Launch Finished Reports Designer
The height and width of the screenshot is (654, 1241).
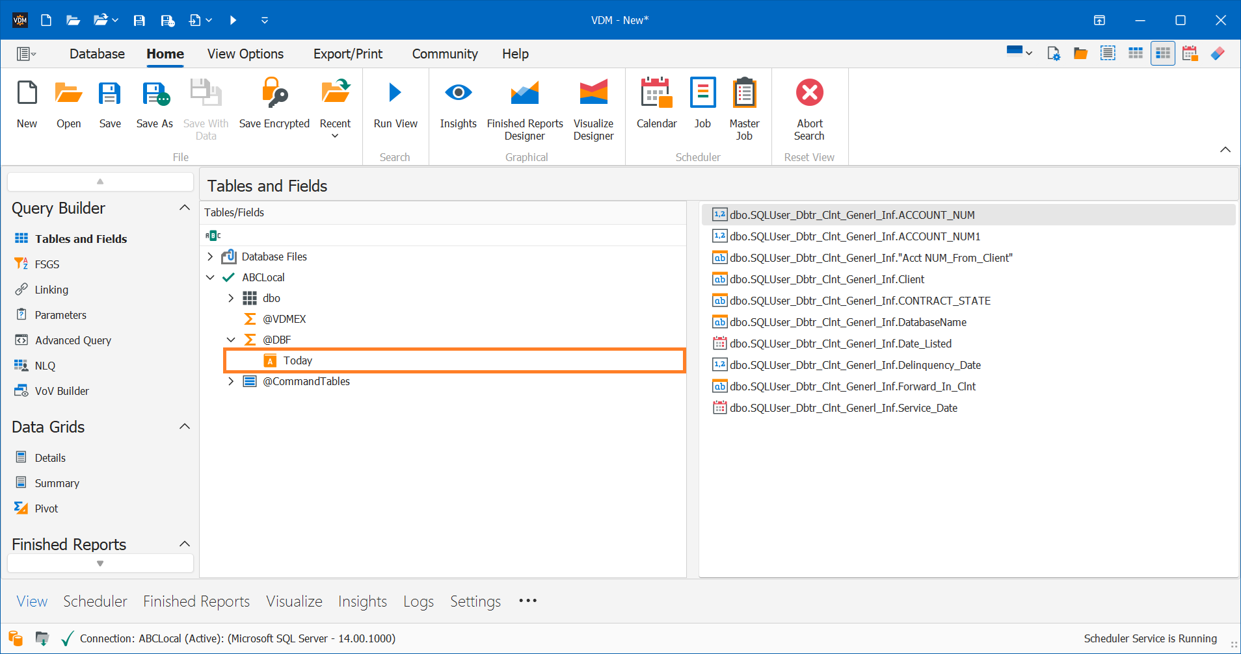point(524,94)
